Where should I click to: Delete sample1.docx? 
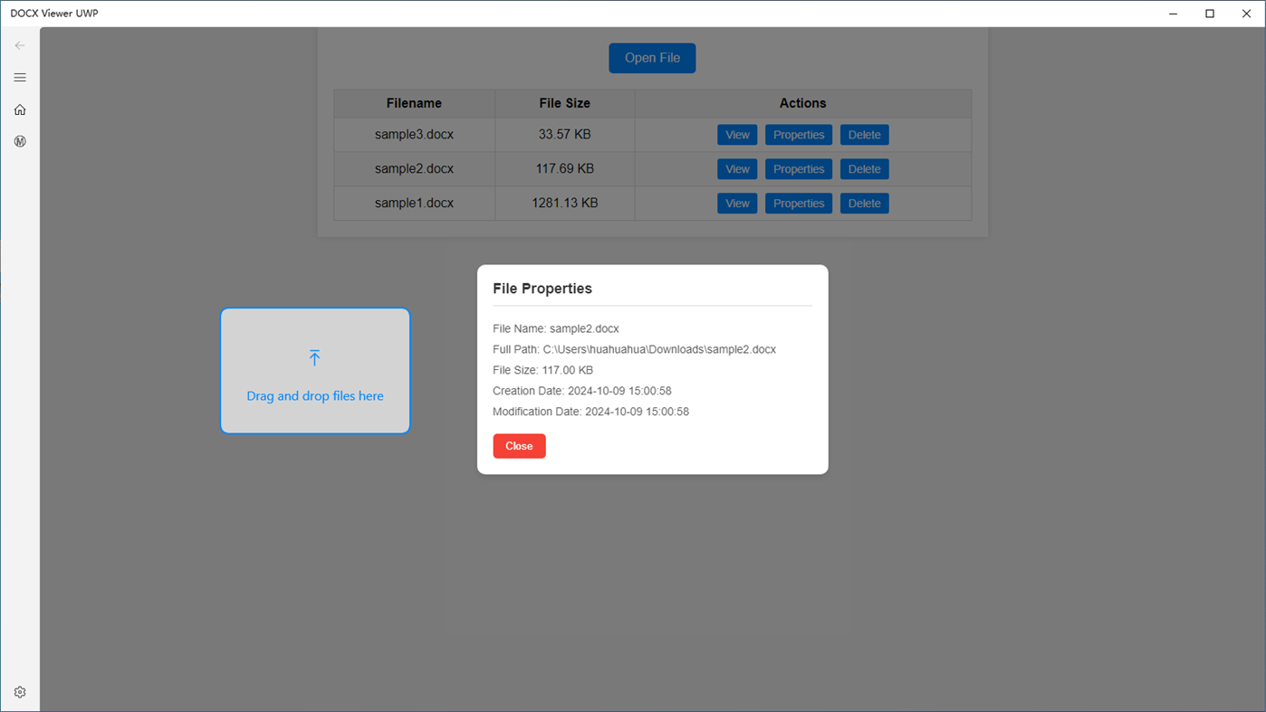pyautogui.click(x=864, y=204)
